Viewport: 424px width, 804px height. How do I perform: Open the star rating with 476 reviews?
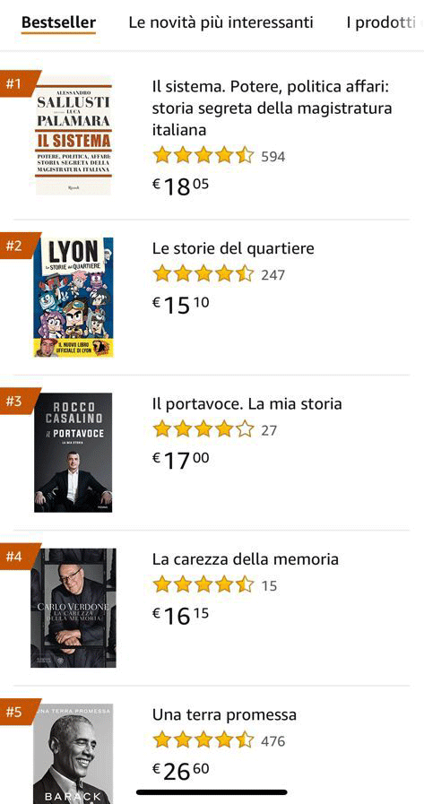point(203,739)
